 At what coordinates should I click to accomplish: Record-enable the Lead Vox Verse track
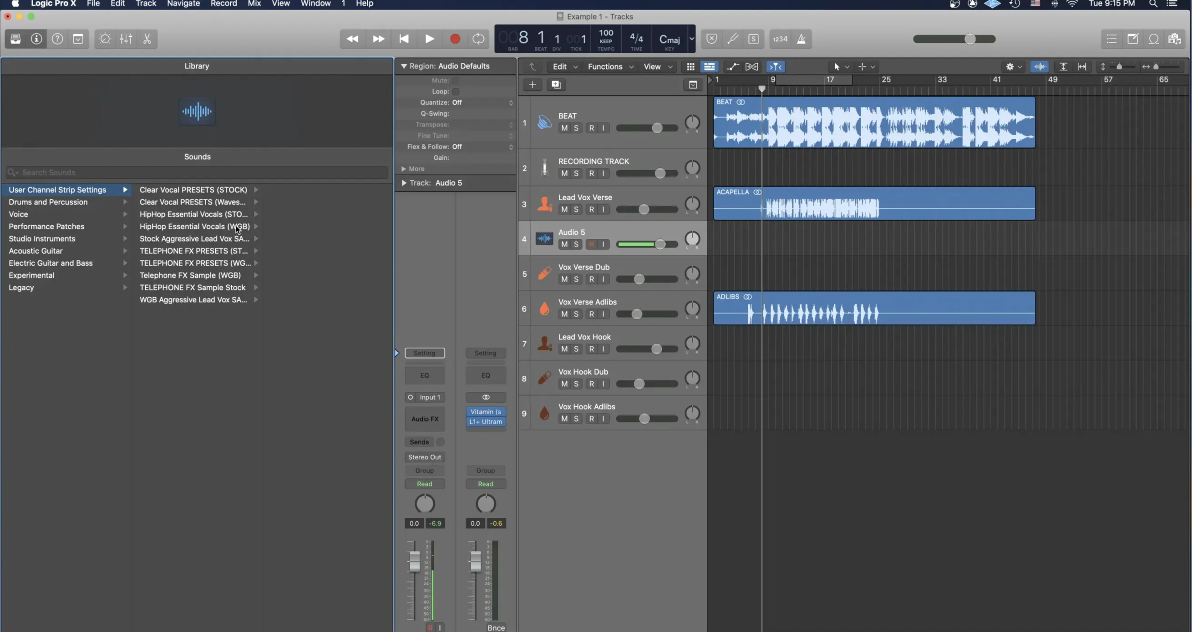point(591,210)
